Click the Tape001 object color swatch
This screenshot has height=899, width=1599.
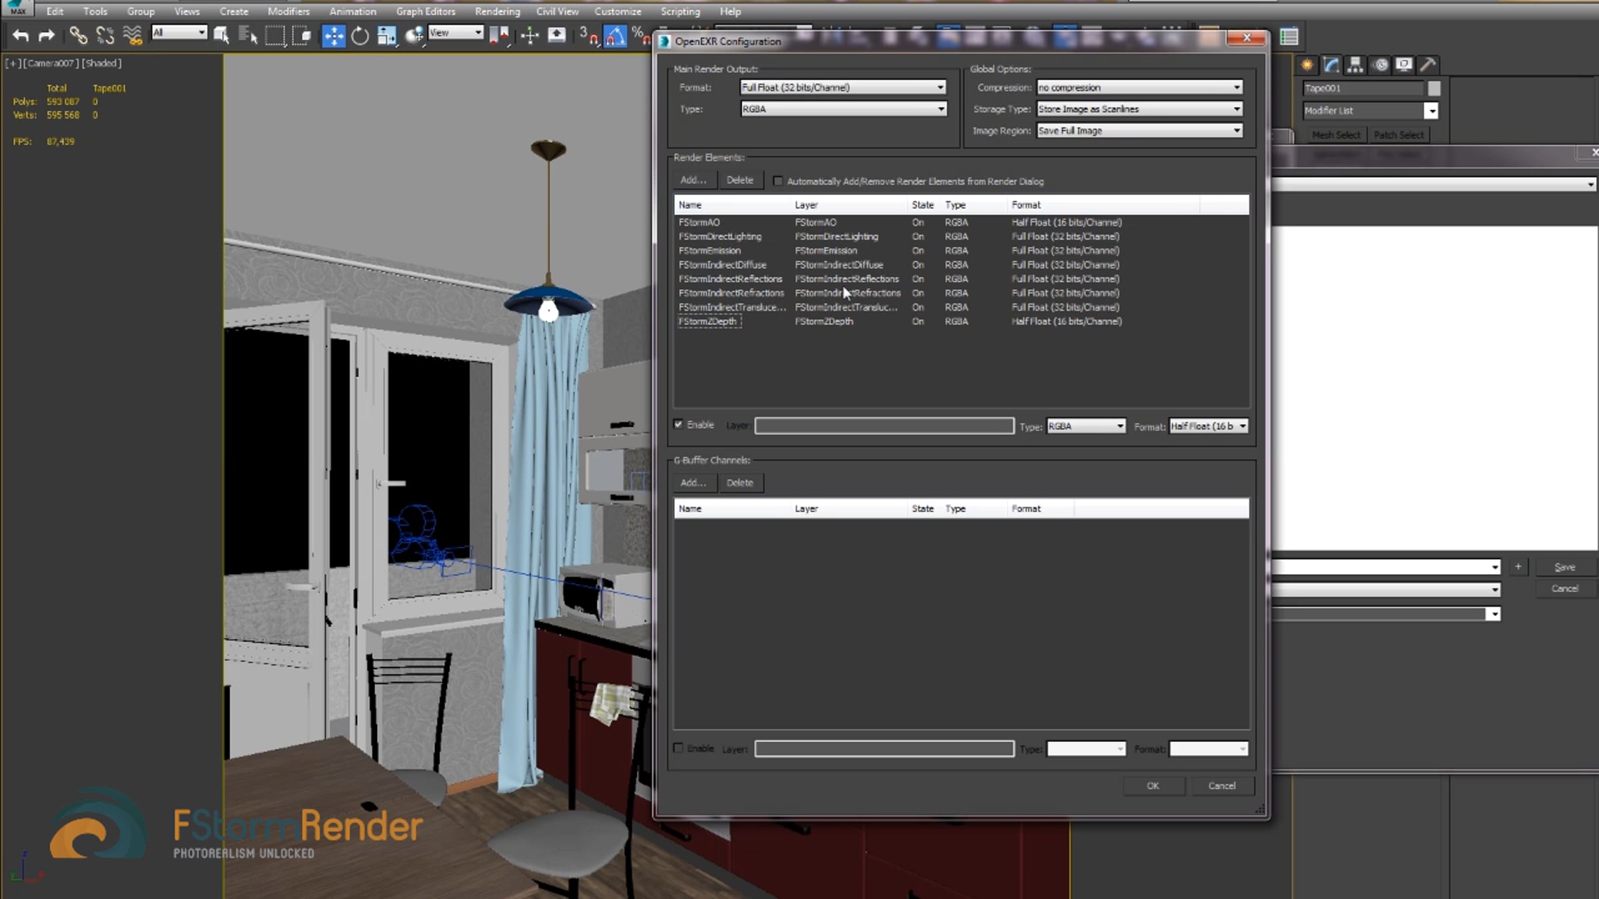(1434, 88)
